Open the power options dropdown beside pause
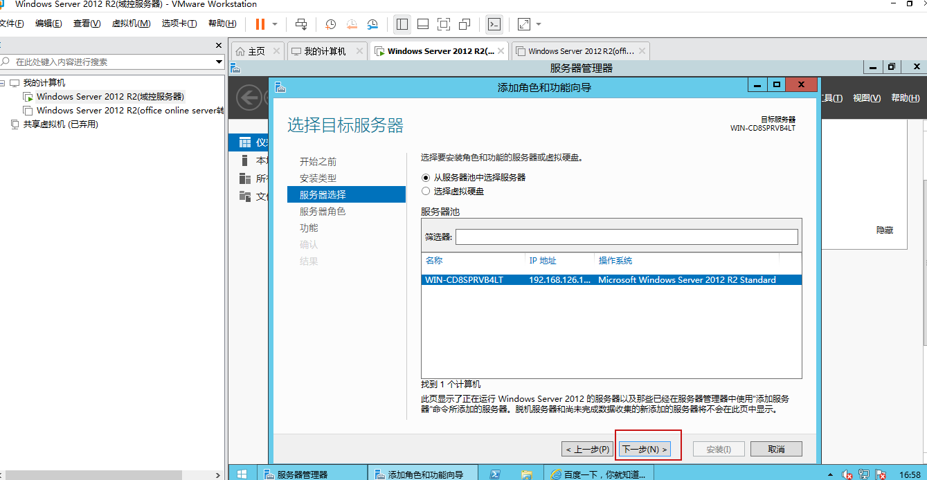 [x=275, y=24]
